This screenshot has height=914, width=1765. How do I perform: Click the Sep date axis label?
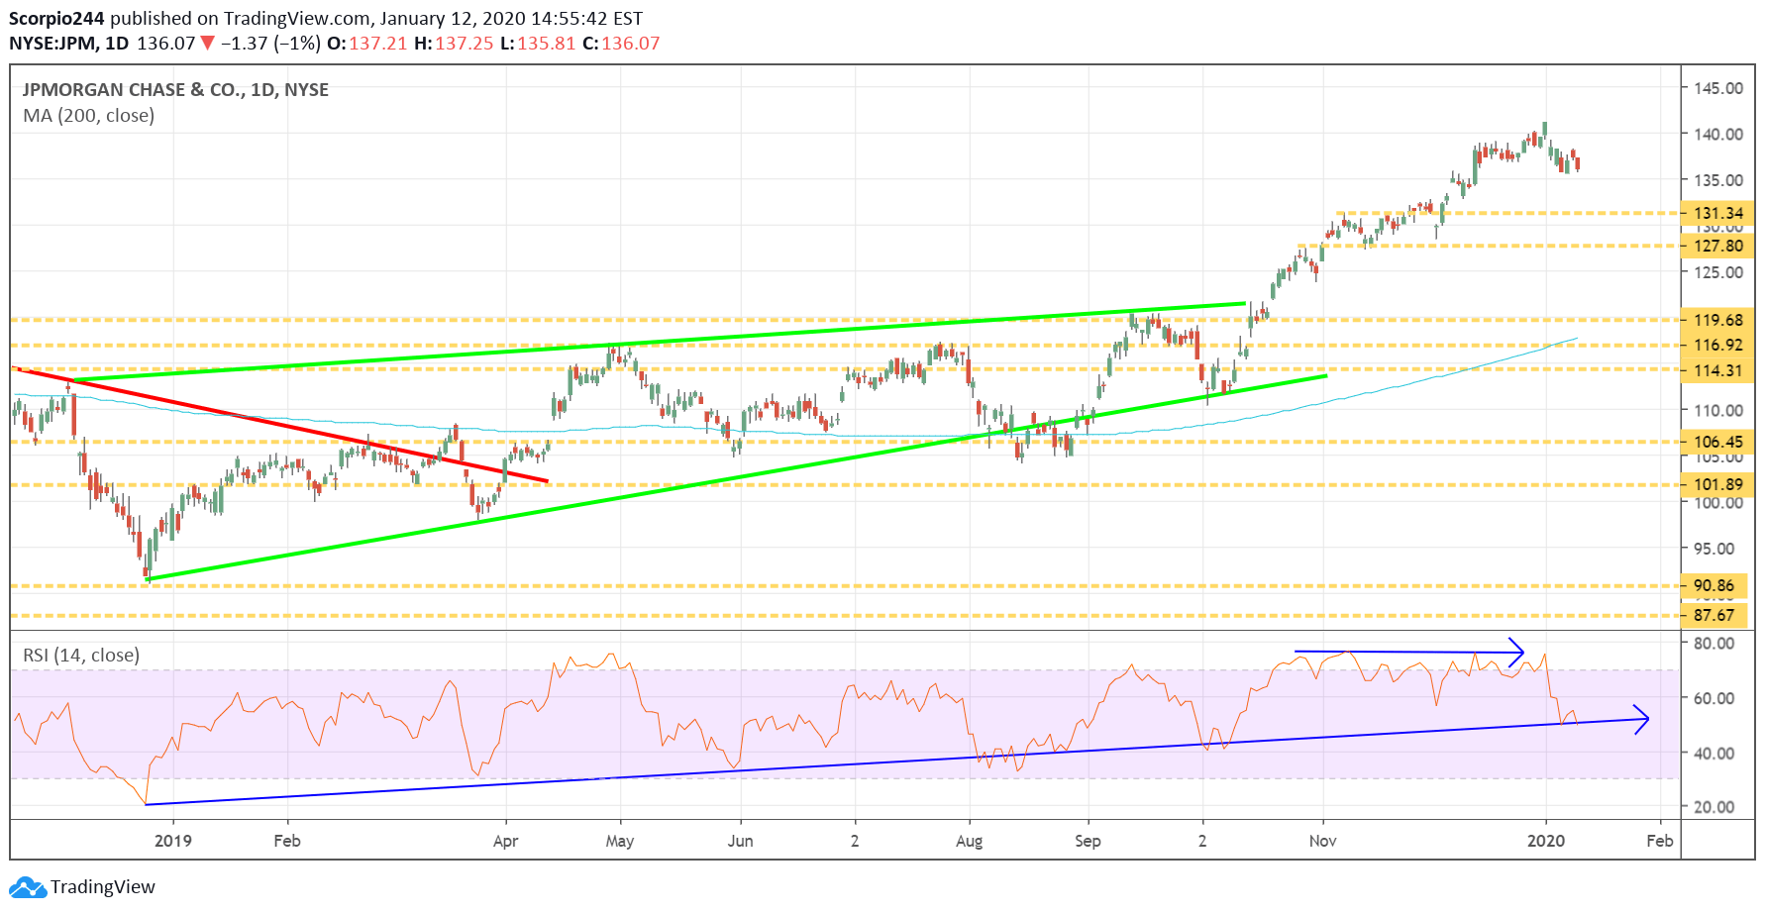coord(1088,841)
